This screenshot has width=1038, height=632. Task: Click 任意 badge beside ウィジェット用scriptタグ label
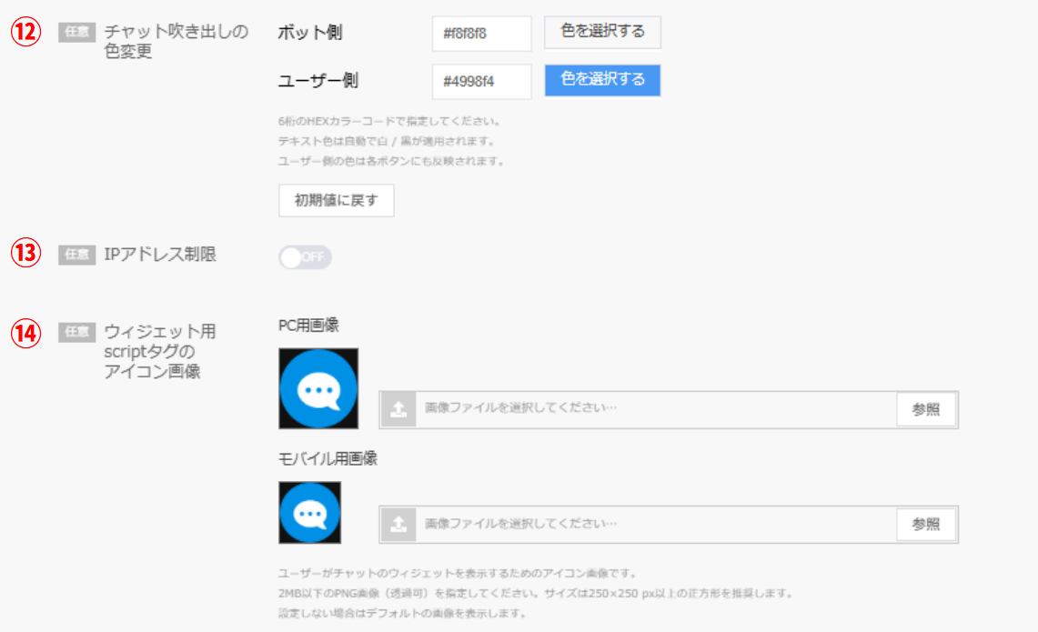76,333
